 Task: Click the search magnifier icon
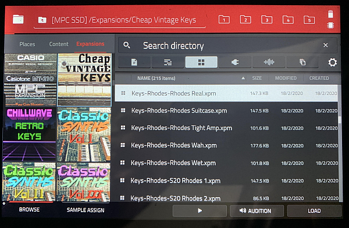pyautogui.click(x=127, y=45)
